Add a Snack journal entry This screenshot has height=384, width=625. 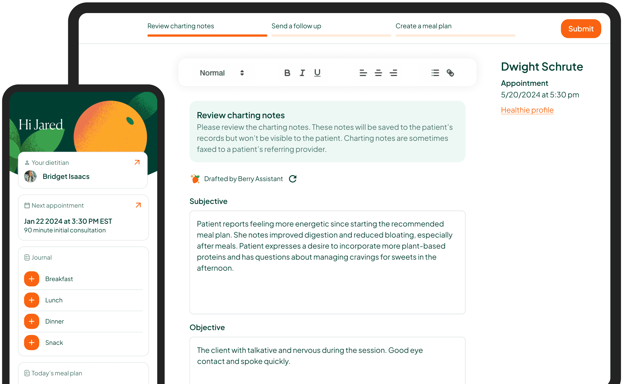(x=32, y=343)
